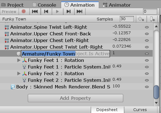Switch to Curves view

140,110
